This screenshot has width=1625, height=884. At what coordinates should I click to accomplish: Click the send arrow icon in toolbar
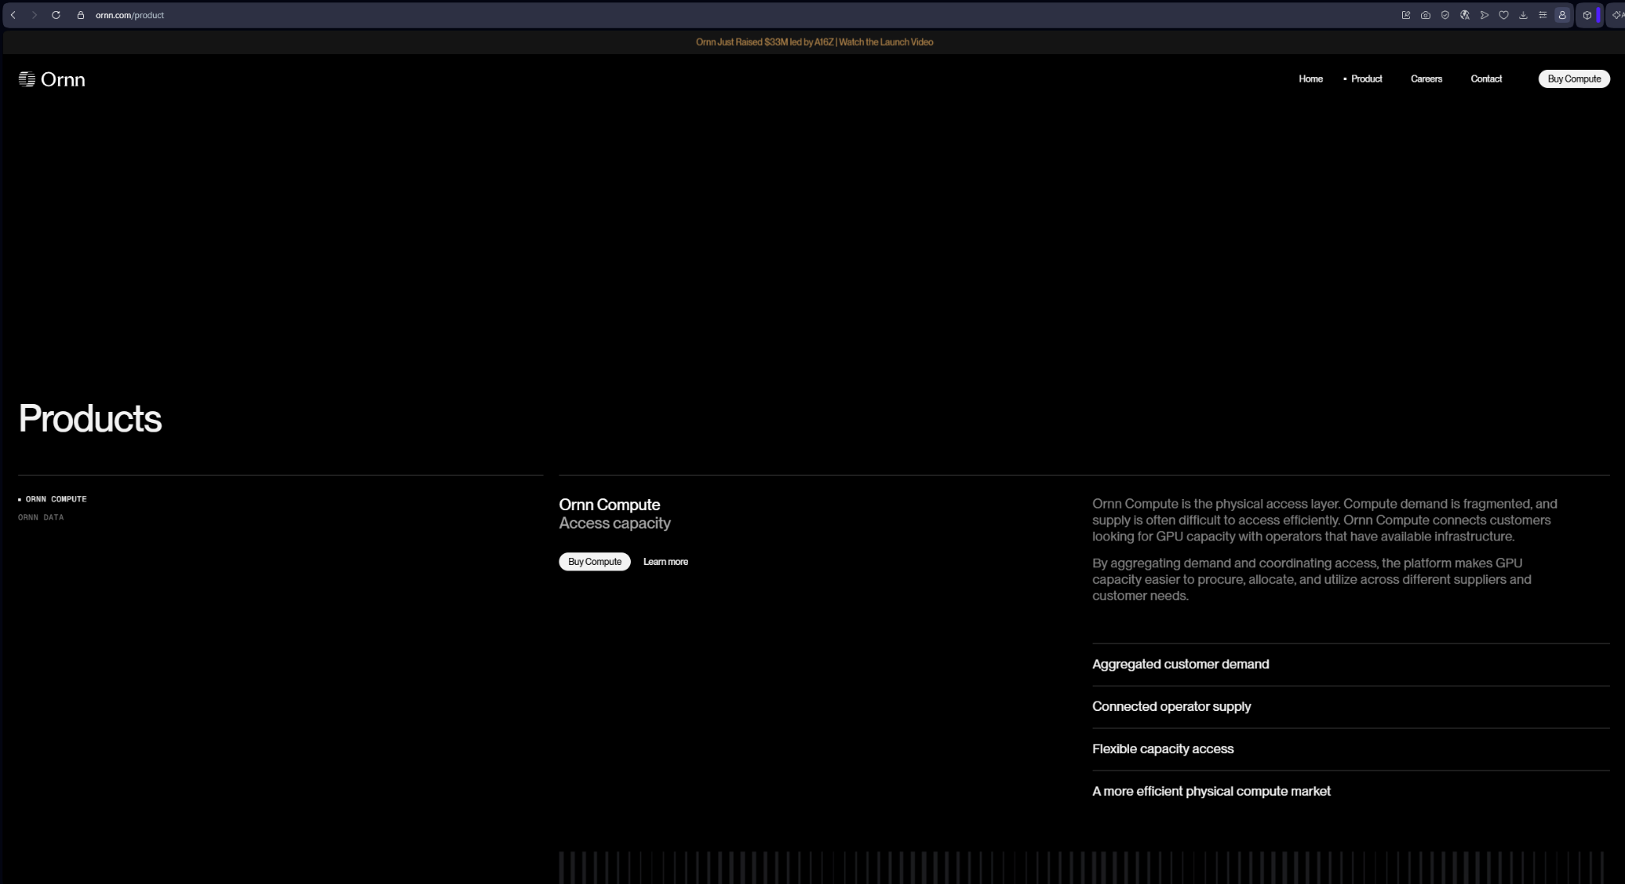[x=1484, y=15]
